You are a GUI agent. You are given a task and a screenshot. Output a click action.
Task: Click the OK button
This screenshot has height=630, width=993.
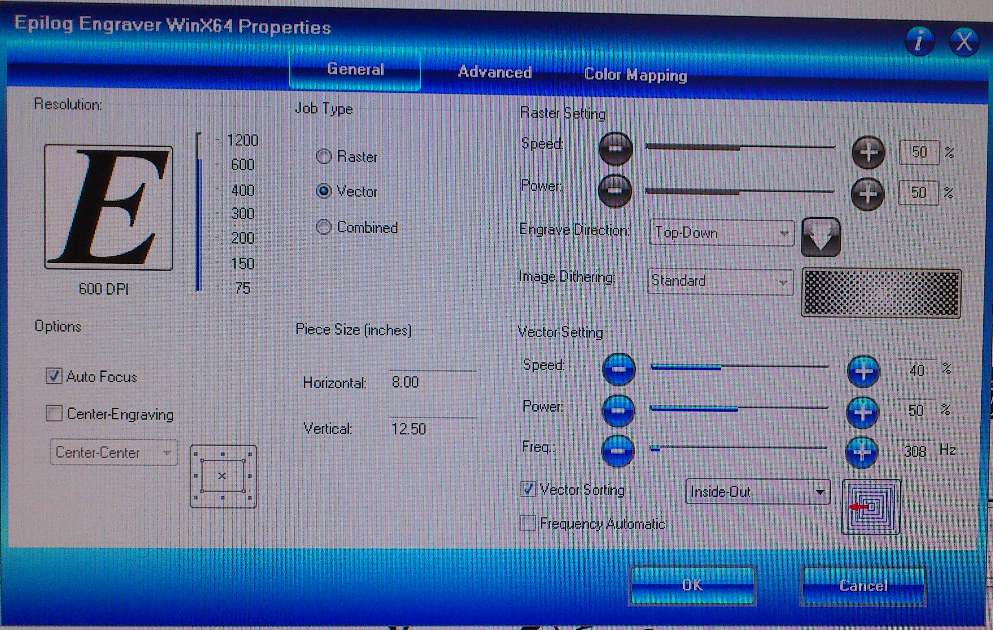[692, 585]
